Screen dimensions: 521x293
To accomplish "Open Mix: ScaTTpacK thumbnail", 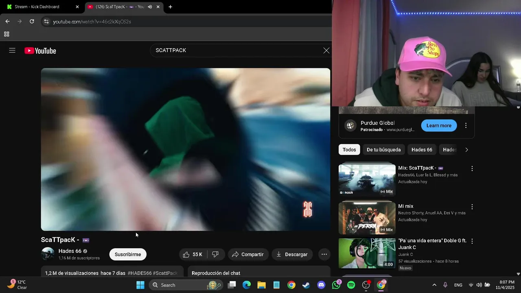I will (x=367, y=180).
